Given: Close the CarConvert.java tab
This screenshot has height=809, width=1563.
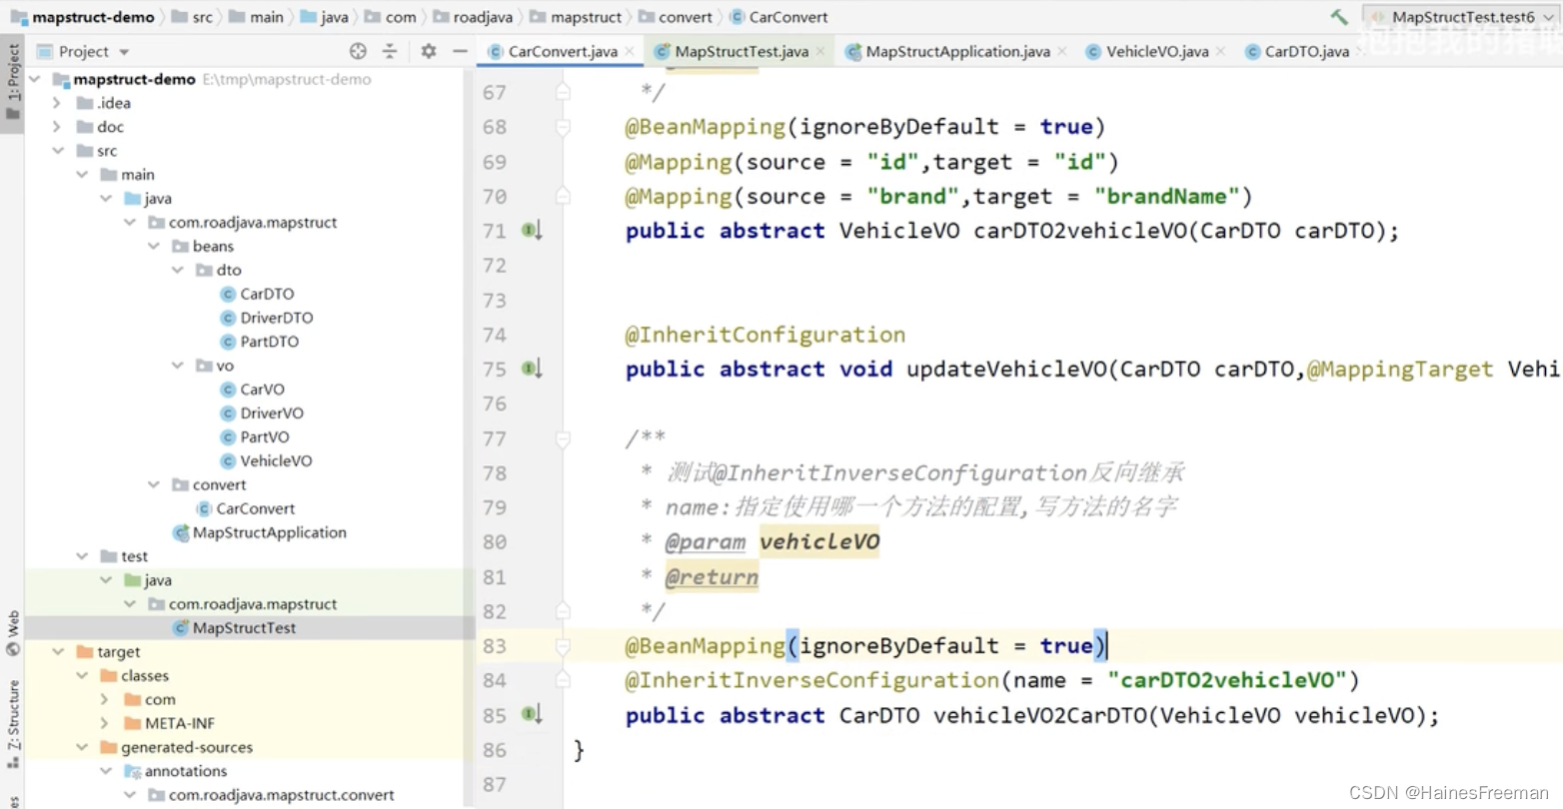Looking at the screenshot, I should coord(630,51).
